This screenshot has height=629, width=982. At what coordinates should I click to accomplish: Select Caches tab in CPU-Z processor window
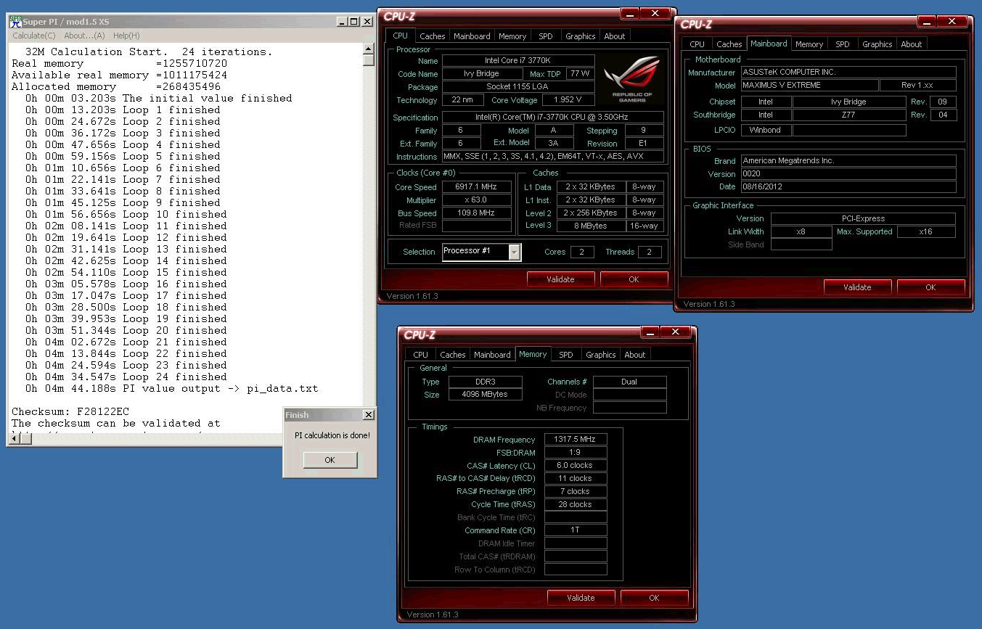pos(433,36)
